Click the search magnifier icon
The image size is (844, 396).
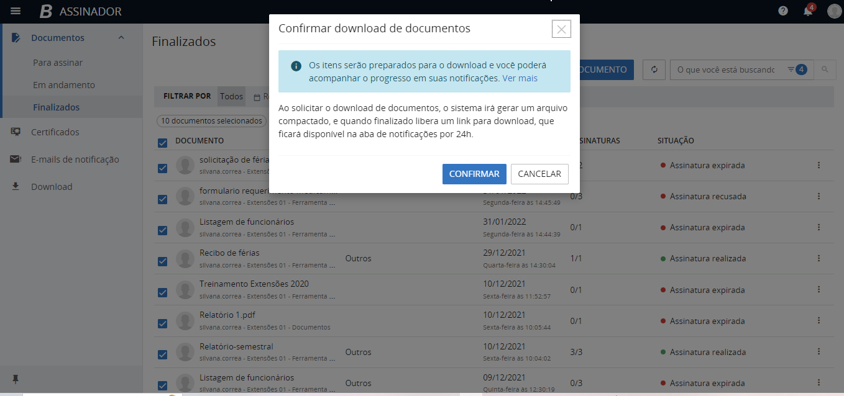coord(825,70)
